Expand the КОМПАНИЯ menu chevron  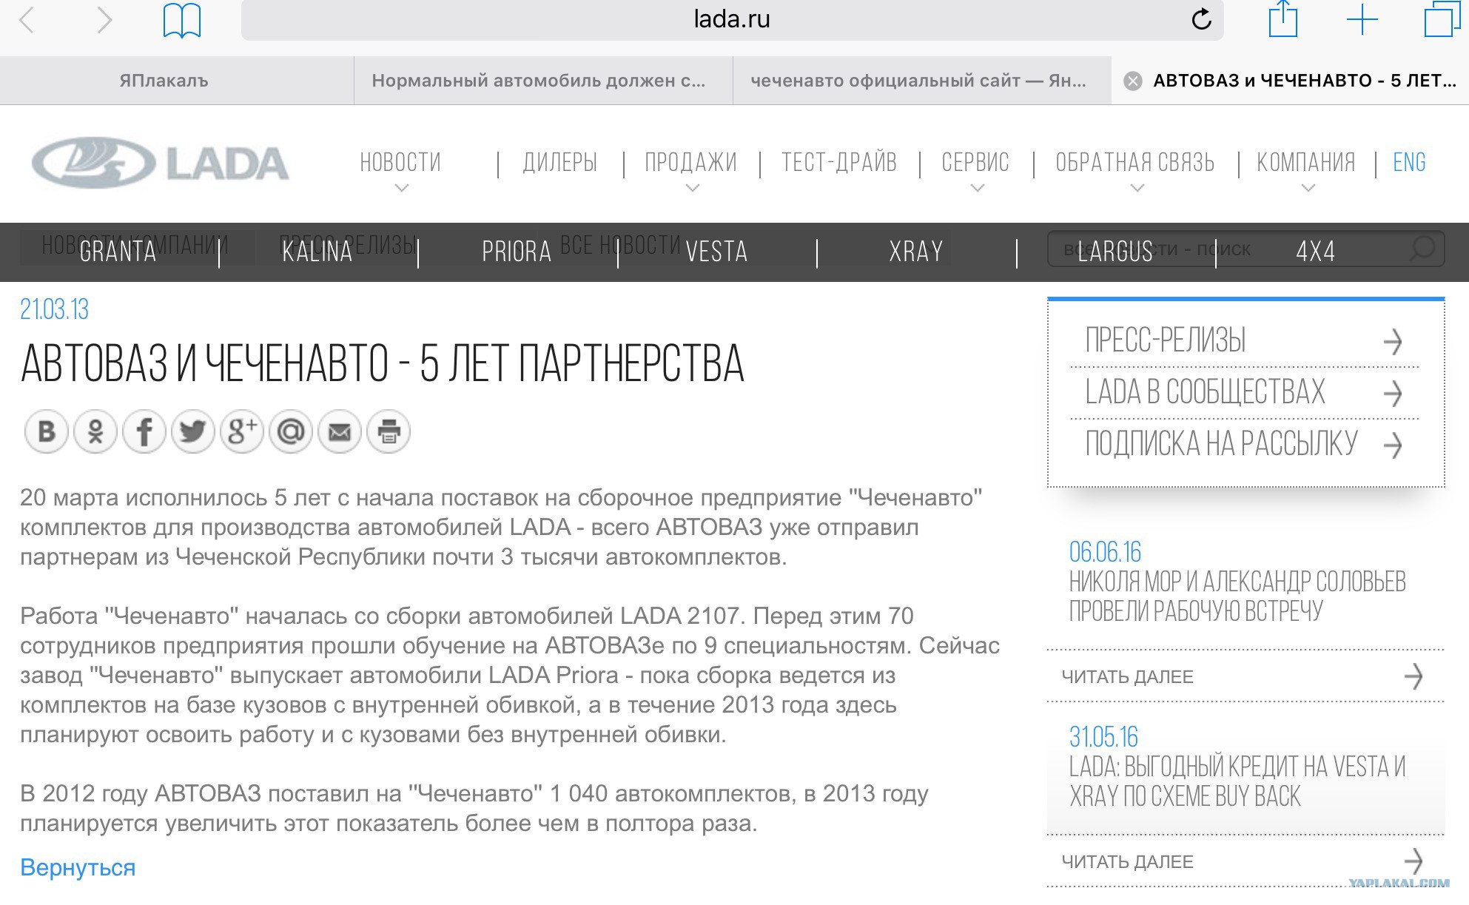(1308, 189)
